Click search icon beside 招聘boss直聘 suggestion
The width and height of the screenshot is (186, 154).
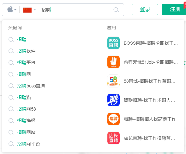pos(11,86)
